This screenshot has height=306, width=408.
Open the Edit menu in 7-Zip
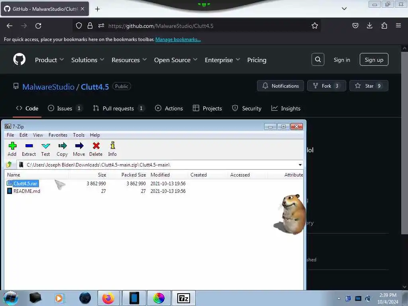tap(24, 135)
